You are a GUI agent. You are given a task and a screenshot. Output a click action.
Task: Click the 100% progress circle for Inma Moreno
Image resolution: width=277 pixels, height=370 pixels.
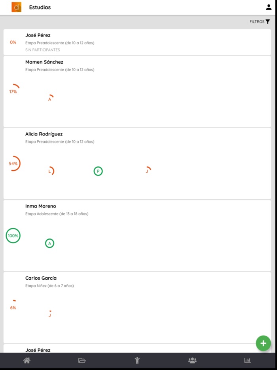[x=13, y=236]
